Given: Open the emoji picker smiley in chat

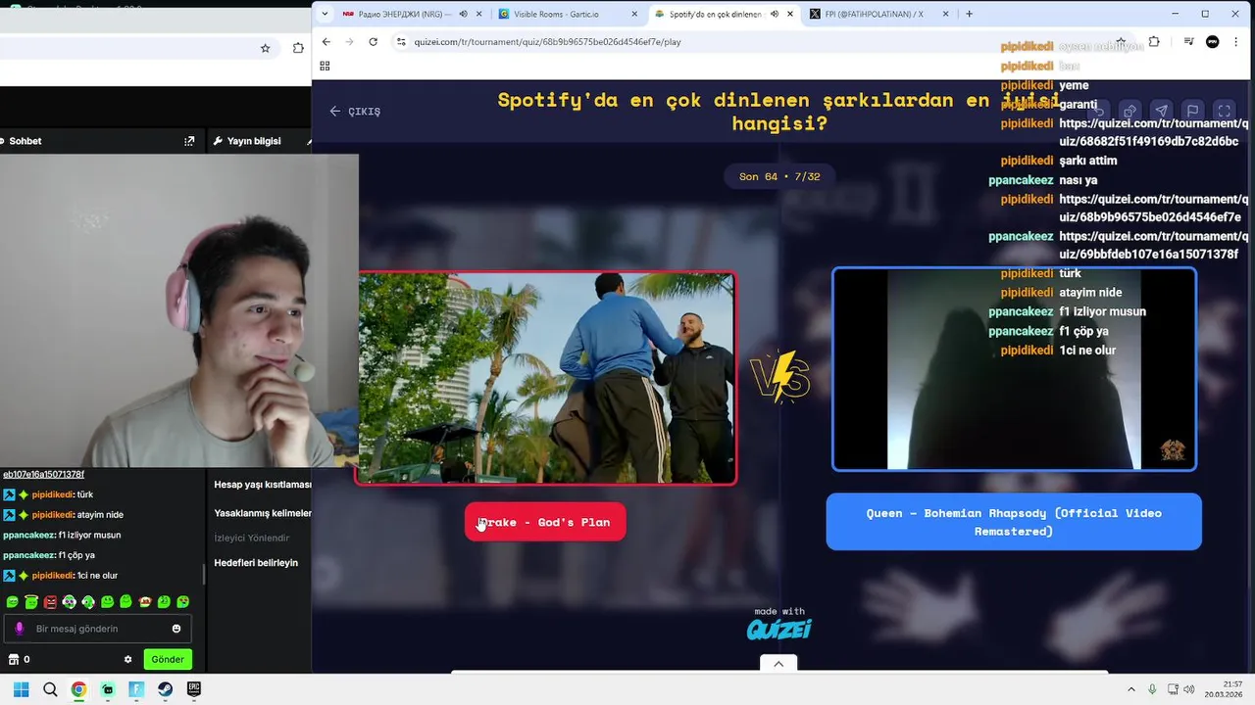Looking at the screenshot, I should tap(176, 629).
